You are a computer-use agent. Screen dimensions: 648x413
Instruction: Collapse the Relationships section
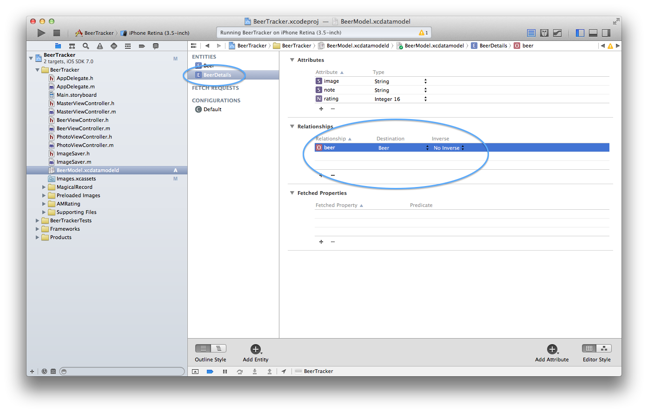pyautogui.click(x=292, y=127)
